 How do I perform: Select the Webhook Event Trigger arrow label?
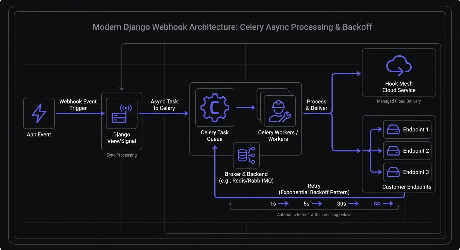pyautogui.click(x=78, y=105)
